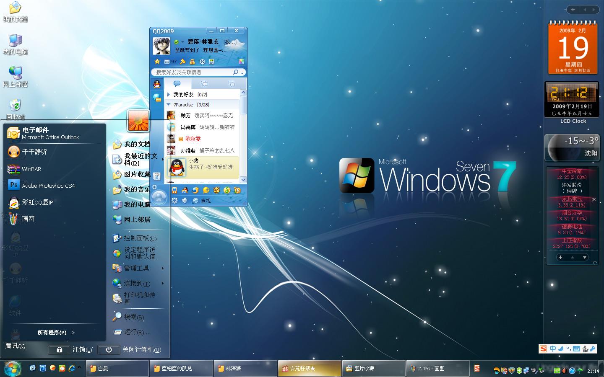The image size is (604, 377).
Task: Open QQ mail inbox icon showing 97
Action: 170,62
